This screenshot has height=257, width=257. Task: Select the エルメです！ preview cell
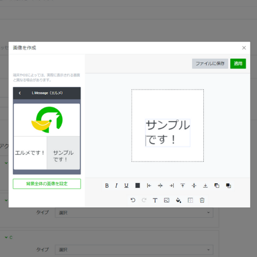[30, 153]
